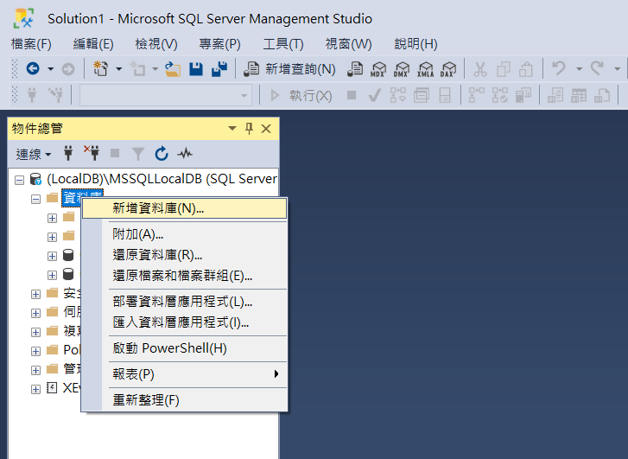Open the 編輯(E) menu
Screen dimensions: 628x459
coord(93,44)
